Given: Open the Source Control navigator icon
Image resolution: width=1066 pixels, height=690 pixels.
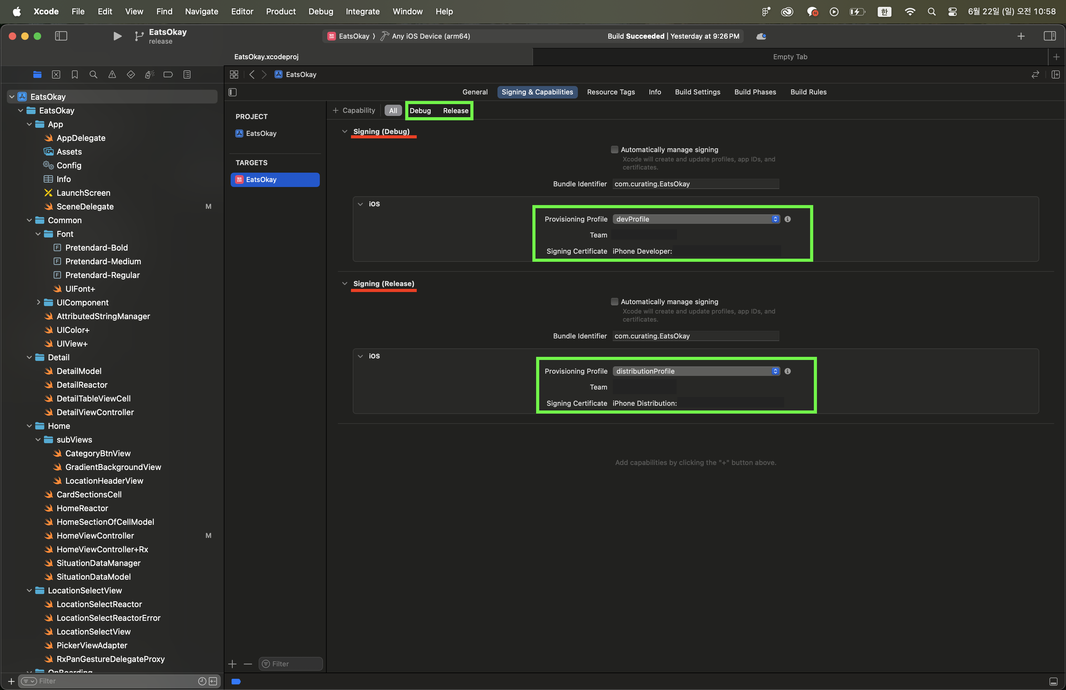Looking at the screenshot, I should tap(56, 74).
